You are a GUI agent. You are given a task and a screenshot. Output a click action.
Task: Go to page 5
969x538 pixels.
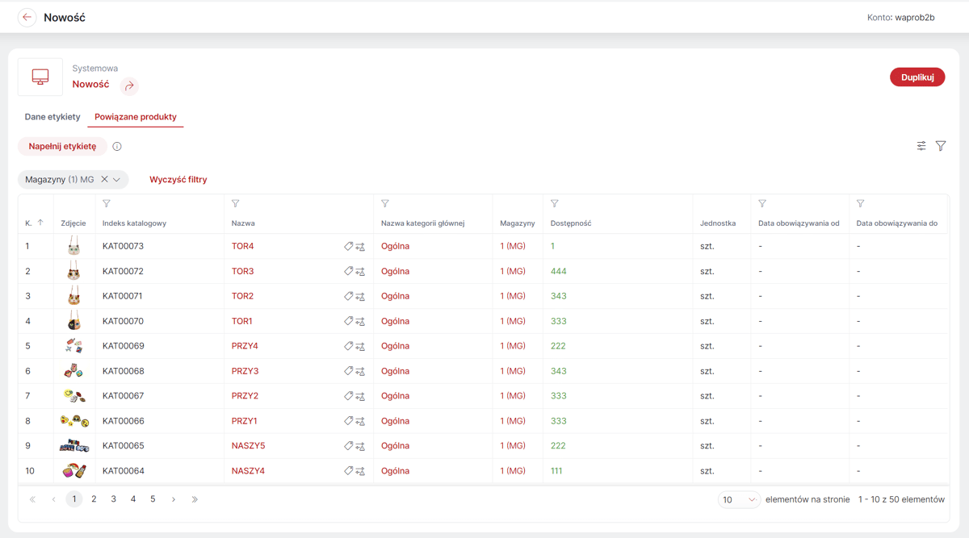(153, 499)
